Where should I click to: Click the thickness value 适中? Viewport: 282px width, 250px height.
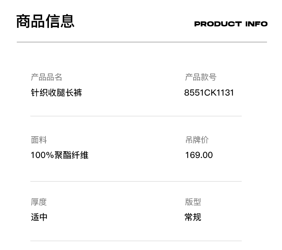pos(39,217)
